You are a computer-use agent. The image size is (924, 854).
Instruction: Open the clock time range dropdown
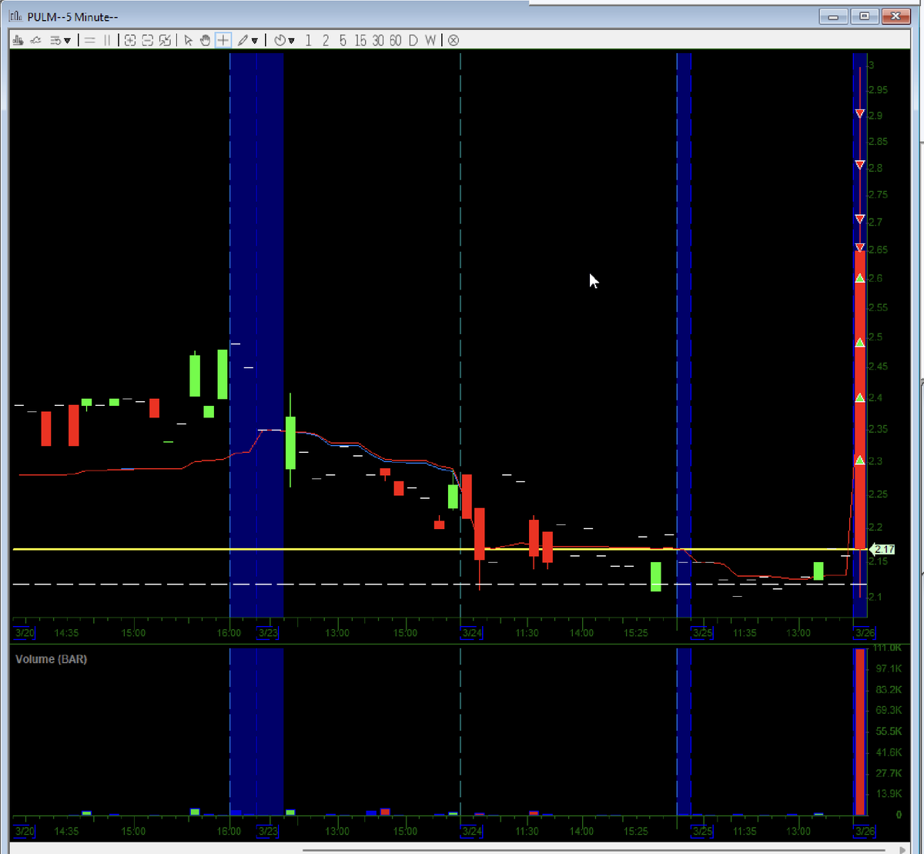pyautogui.click(x=284, y=40)
